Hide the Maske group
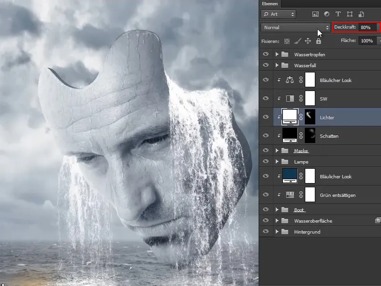381x286 pixels. click(x=266, y=150)
